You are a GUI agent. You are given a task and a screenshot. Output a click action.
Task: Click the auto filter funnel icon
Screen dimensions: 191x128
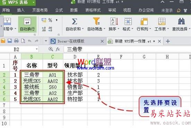96,21
